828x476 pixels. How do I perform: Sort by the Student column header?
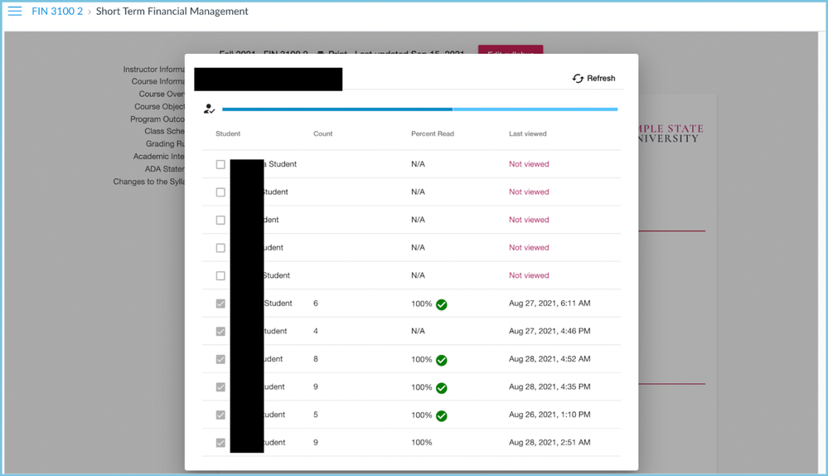click(x=228, y=134)
